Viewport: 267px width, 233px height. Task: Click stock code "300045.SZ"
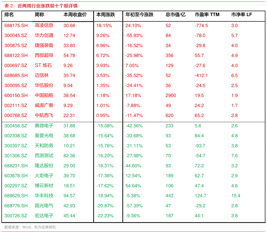16,35
